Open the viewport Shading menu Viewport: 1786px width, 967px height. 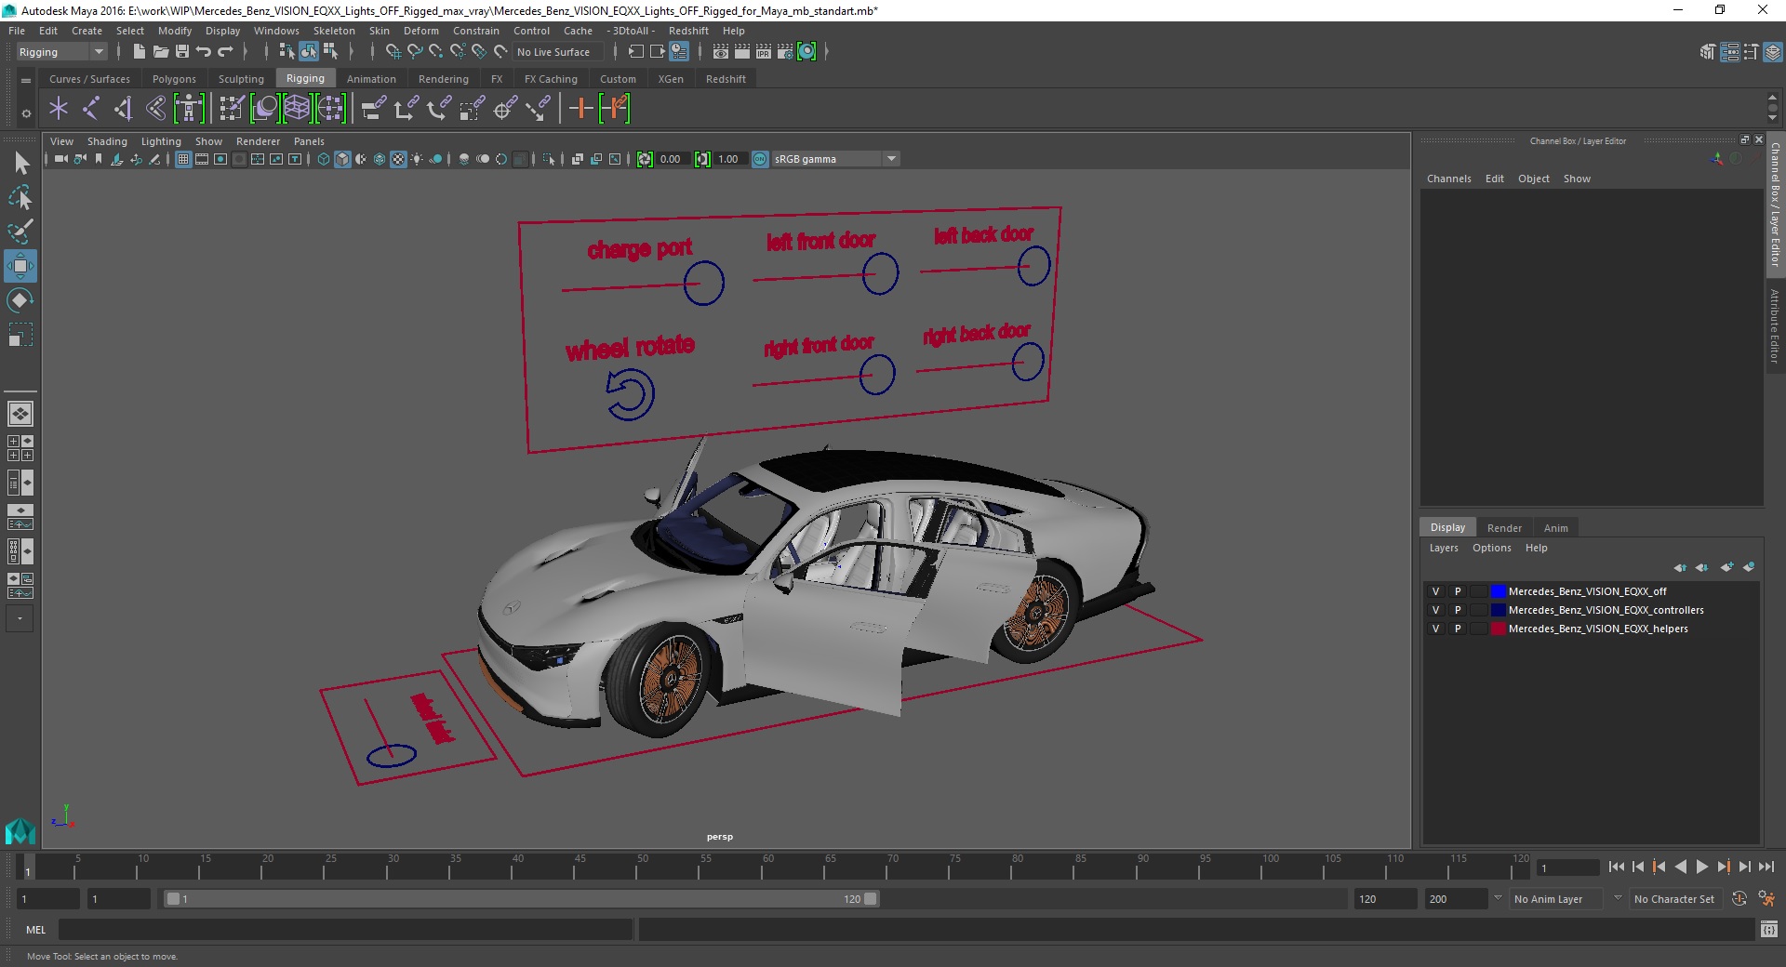point(107,141)
